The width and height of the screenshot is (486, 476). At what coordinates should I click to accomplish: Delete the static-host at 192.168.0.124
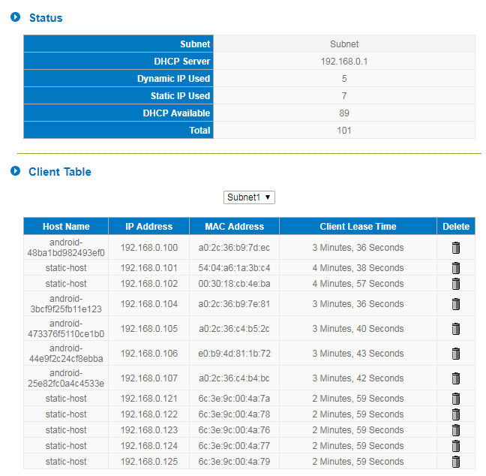(x=455, y=446)
